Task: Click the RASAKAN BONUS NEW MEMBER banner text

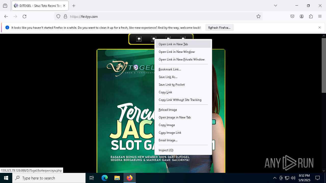Action: click(x=150, y=159)
